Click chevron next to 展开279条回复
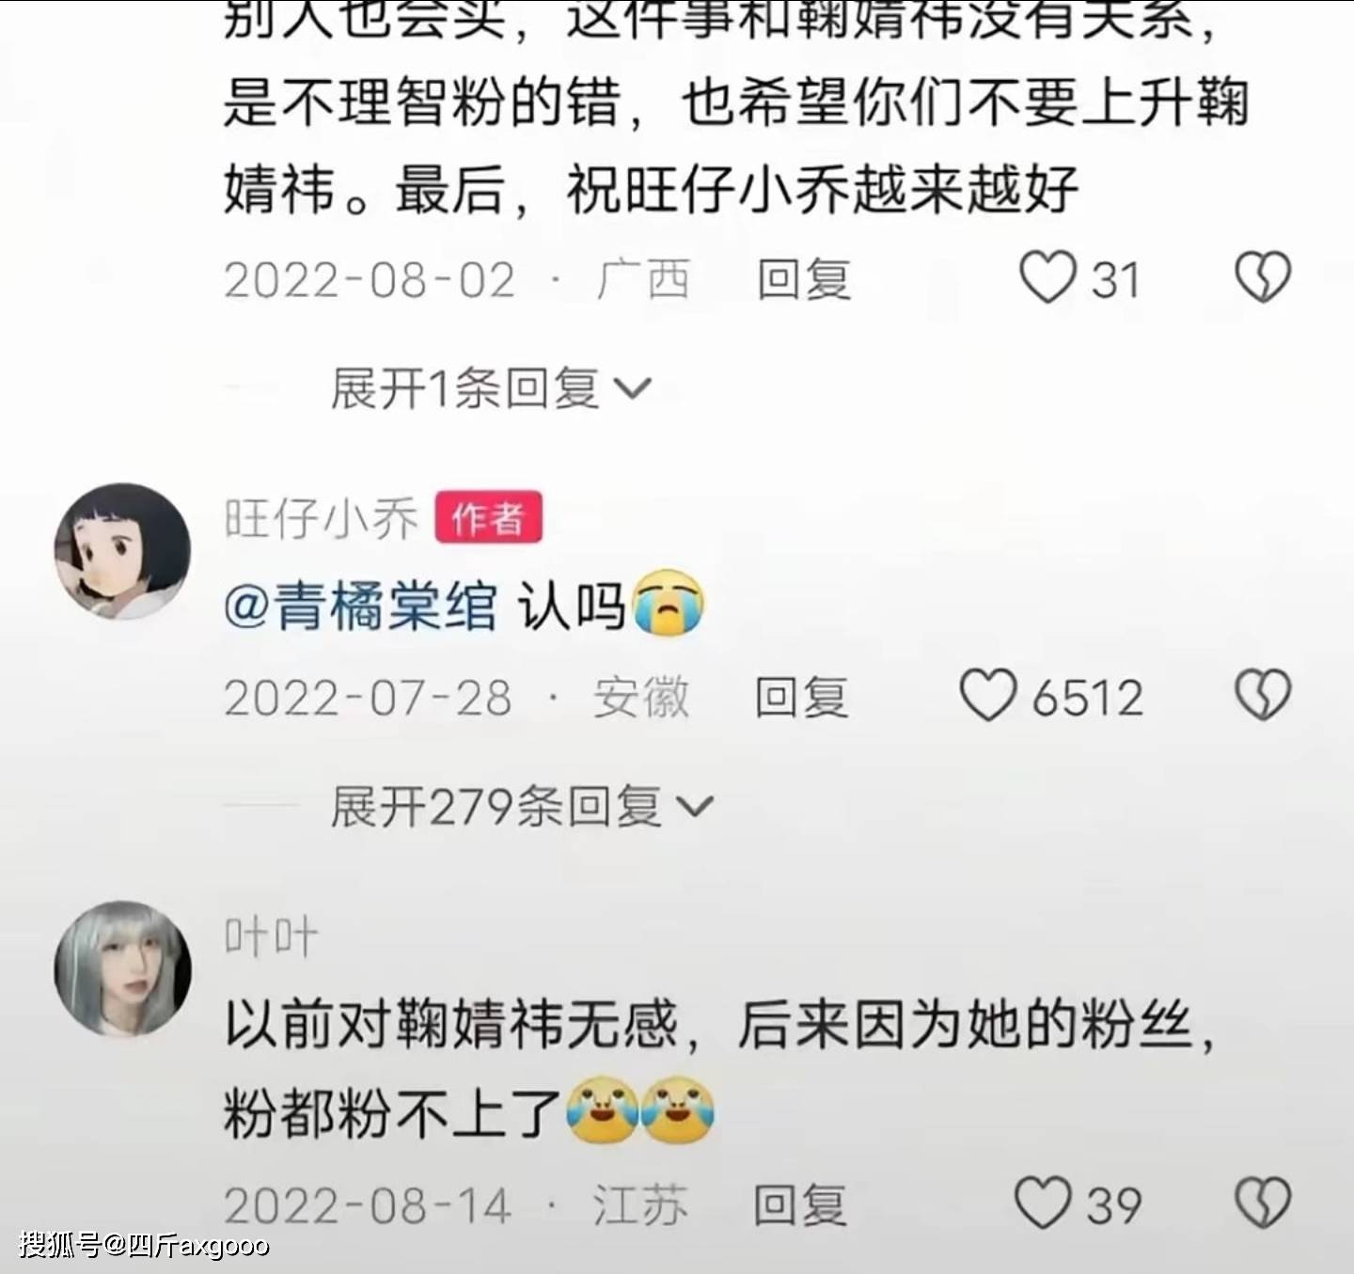Image resolution: width=1354 pixels, height=1274 pixels. pos(695,807)
